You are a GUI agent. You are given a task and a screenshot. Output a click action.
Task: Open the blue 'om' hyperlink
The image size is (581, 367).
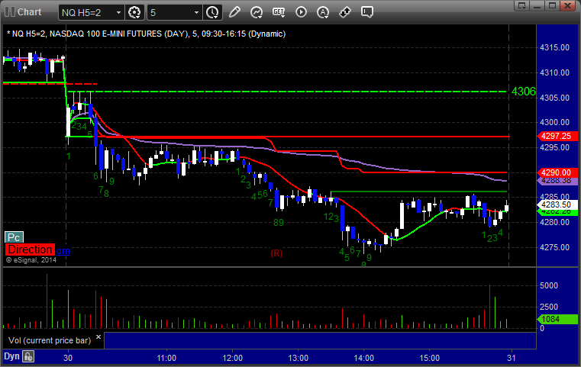click(x=63, y=251)
